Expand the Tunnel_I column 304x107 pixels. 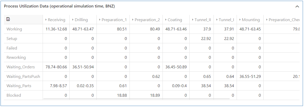point(217,20)
